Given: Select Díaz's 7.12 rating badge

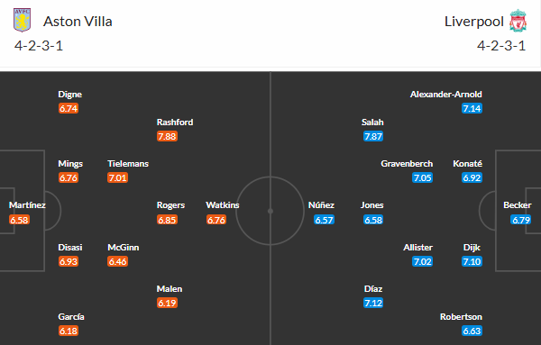Looking at the screenshot, I should 373,303.
